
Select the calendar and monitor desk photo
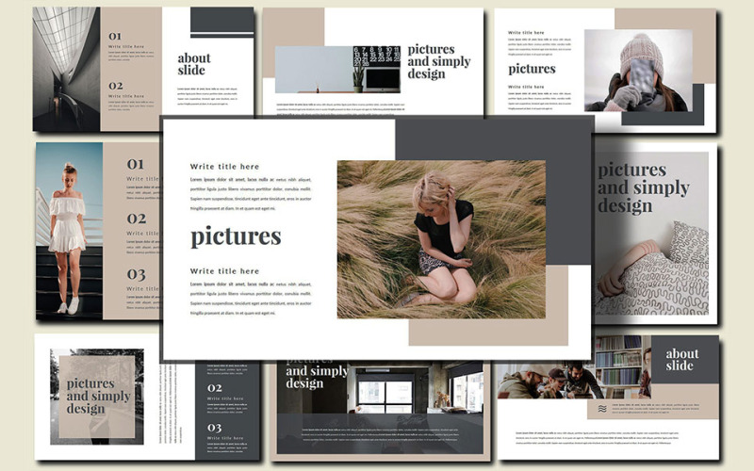(x=337, y=69)
